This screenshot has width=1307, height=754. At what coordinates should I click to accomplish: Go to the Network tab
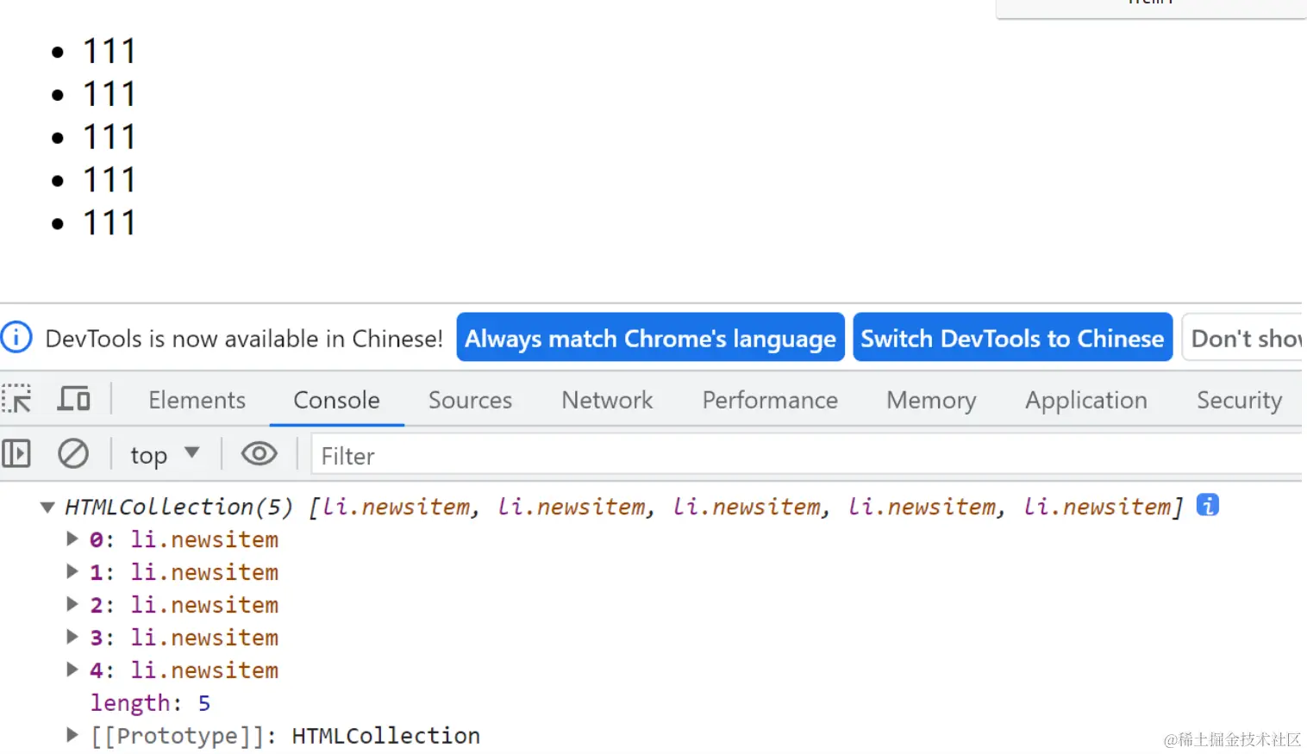pos(607,400)
